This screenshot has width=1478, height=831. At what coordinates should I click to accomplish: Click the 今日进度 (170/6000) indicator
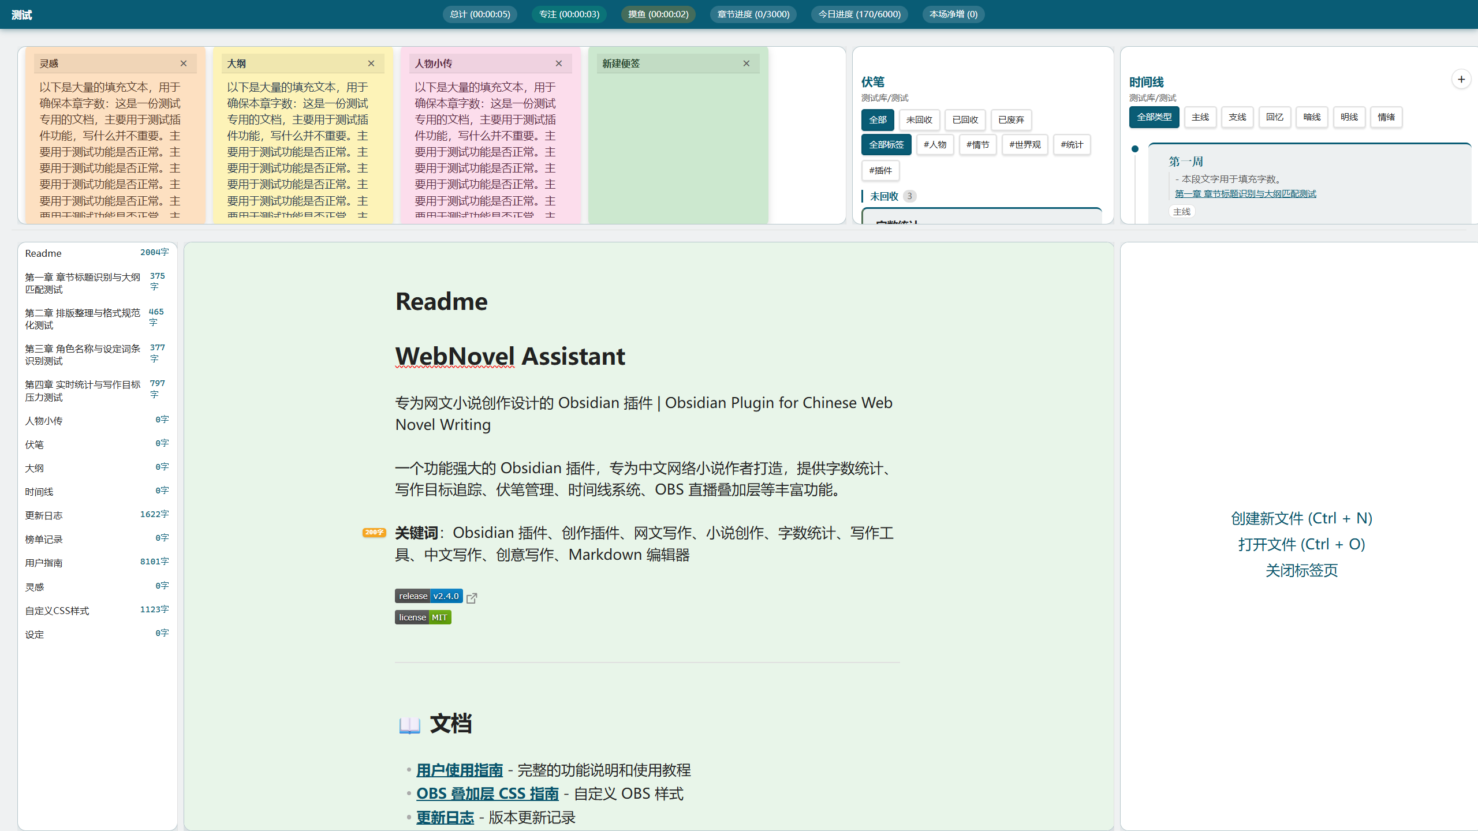point(860,14)
